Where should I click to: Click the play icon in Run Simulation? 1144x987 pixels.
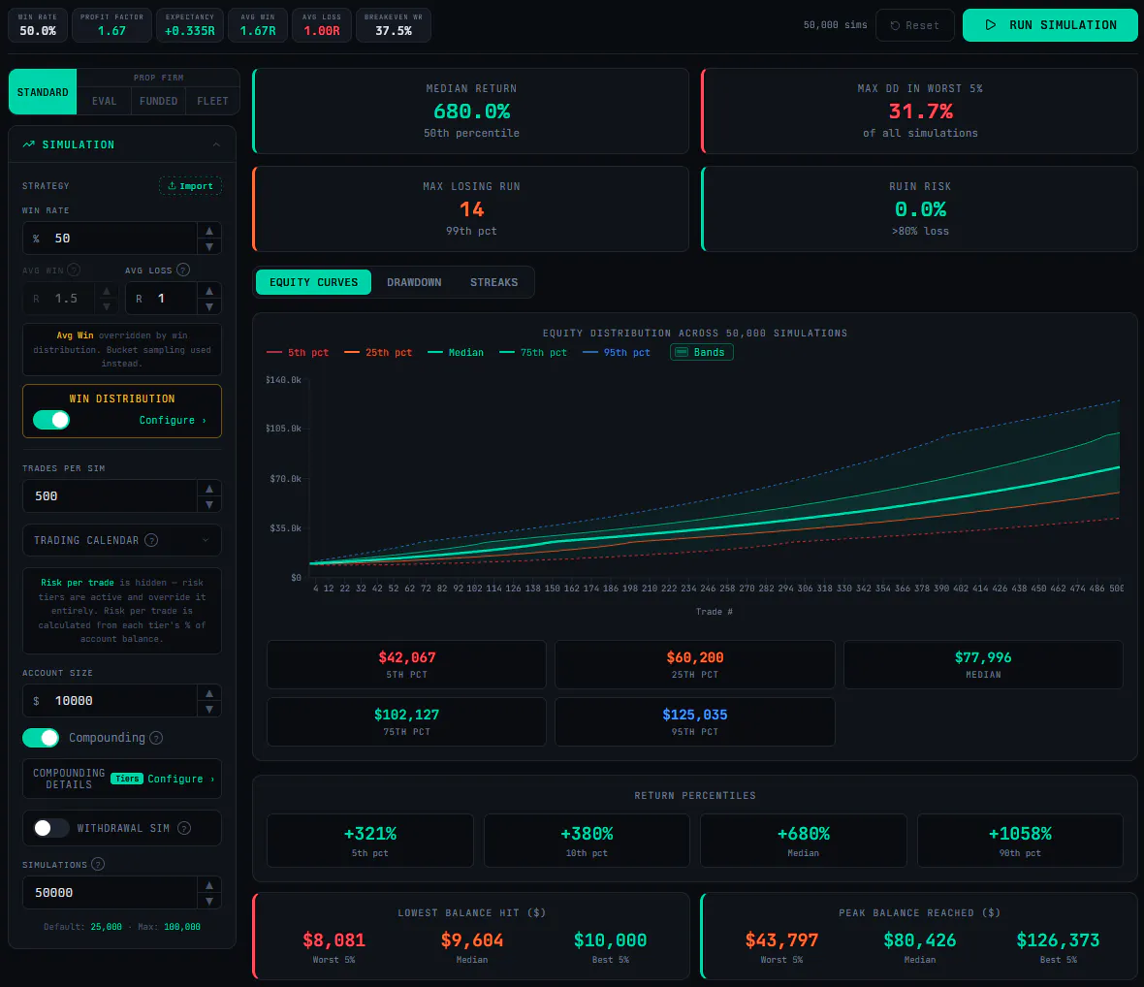pos(990,25)
